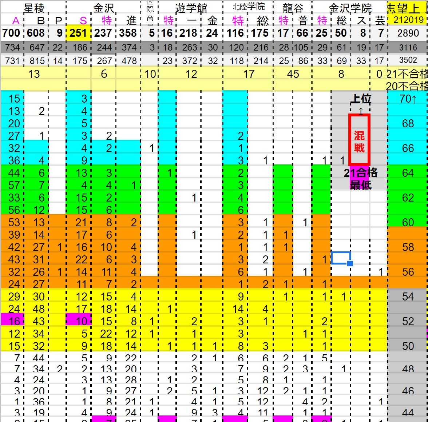Click the yellow 212019 cell
428x422 pixels.
[x=408, y=20]
